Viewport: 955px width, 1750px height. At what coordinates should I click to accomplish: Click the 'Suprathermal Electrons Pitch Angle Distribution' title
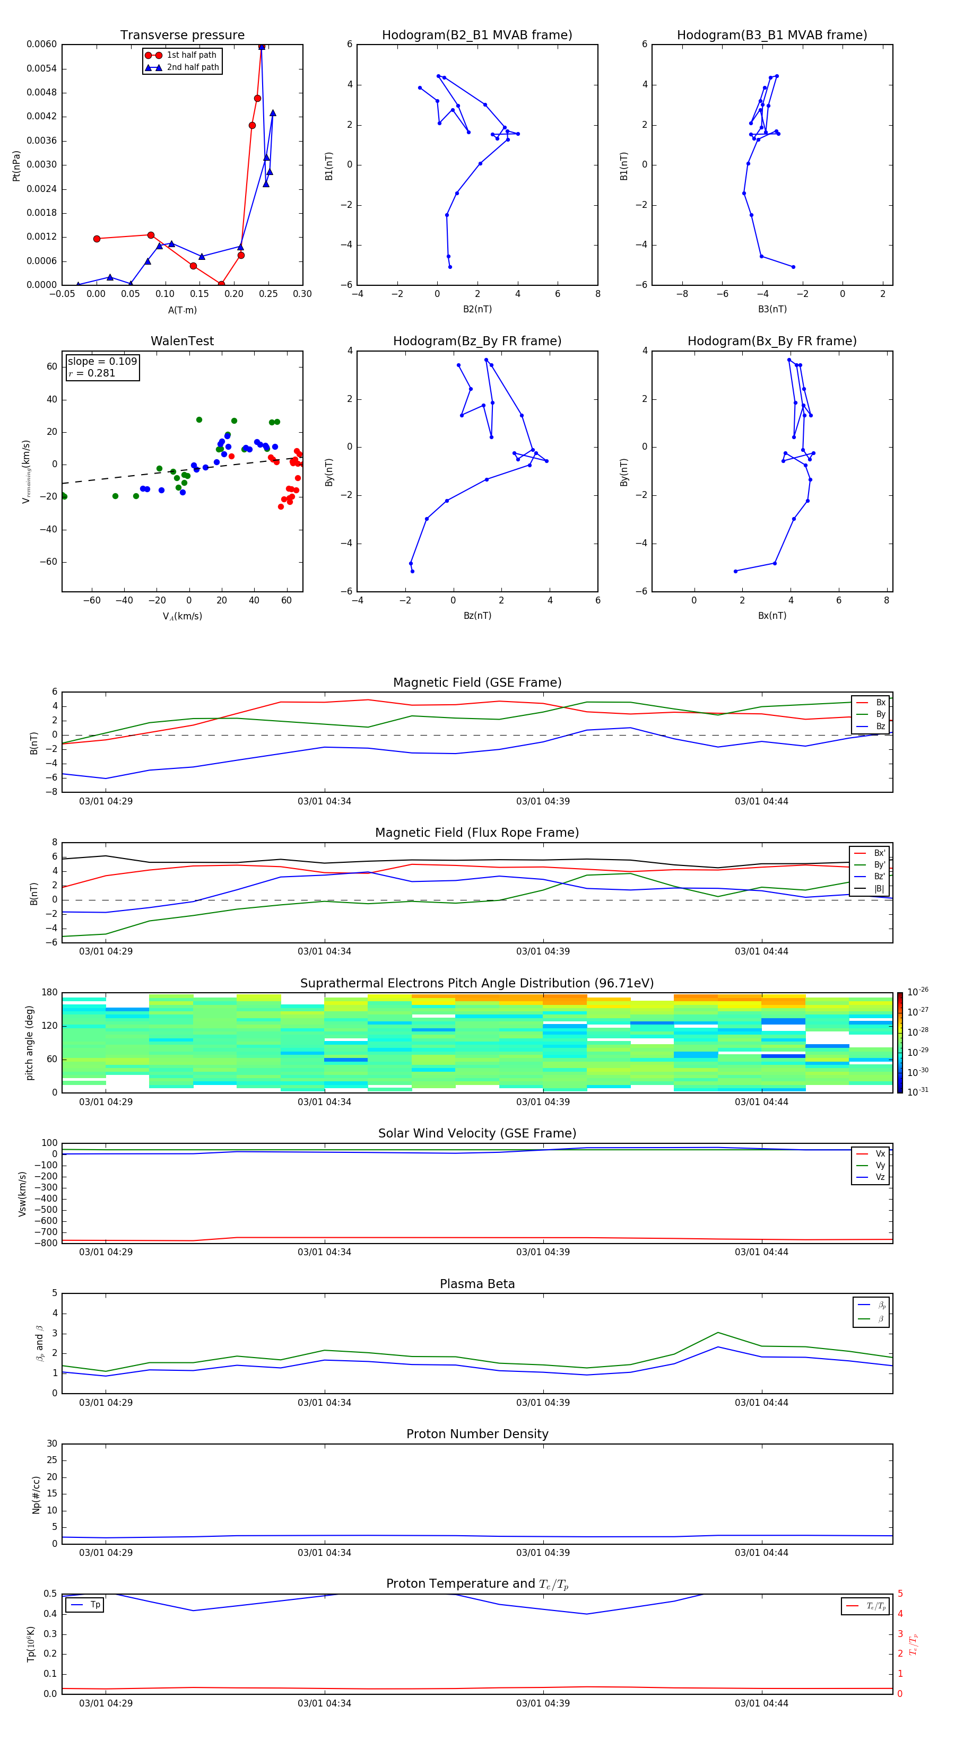pyautogui.click(x=477, y=983)
